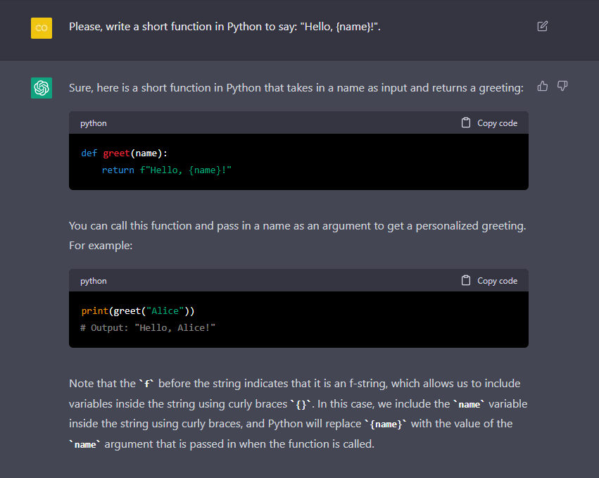Click the user prompt about Python function
Image resolution: width=599 pixels, height=478 pixels.
[225, 27]
